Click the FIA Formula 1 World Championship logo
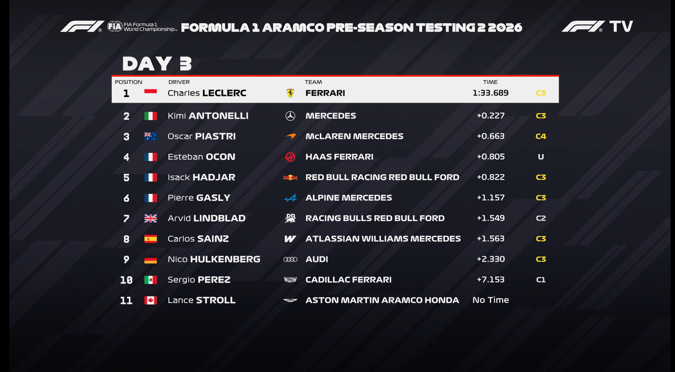Viewport: 675px width, 372px height. tap(142, 27)
